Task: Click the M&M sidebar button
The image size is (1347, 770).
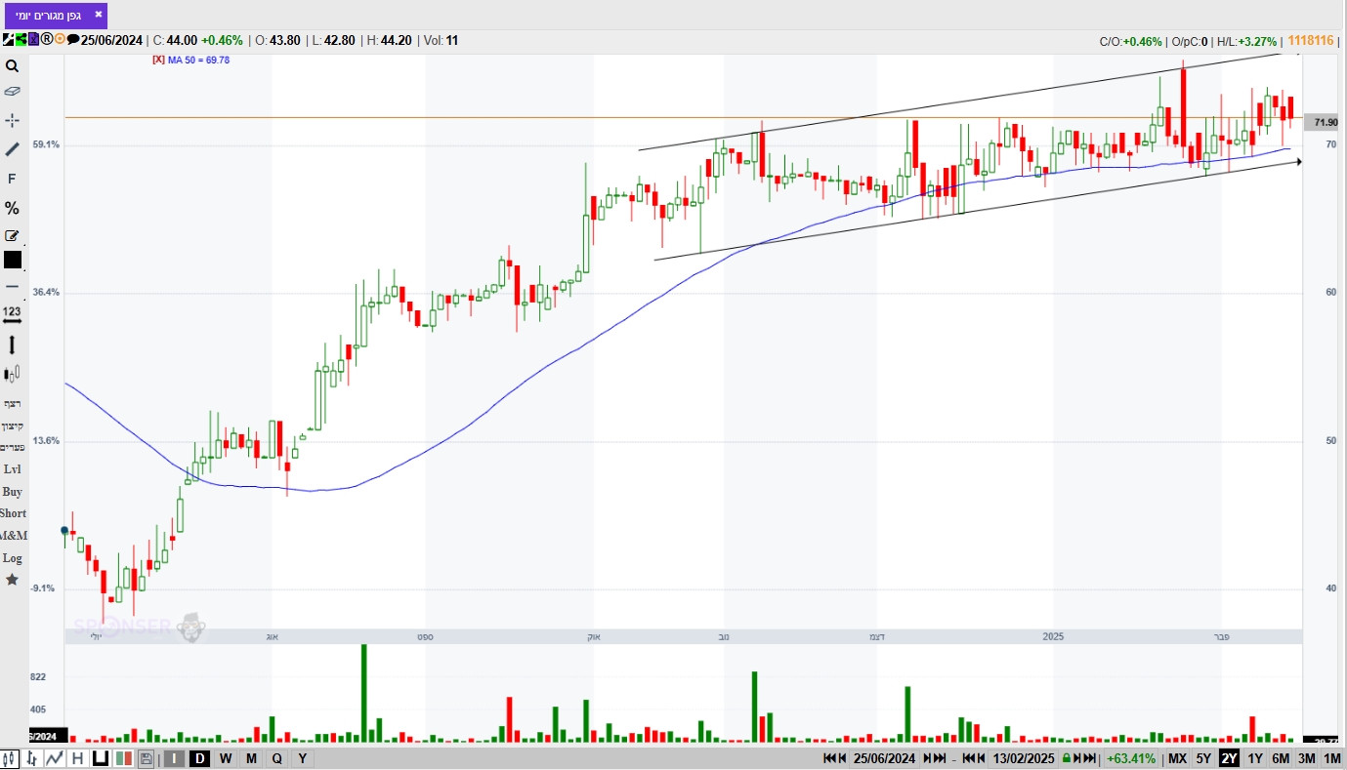Action: tap(14, 536)
